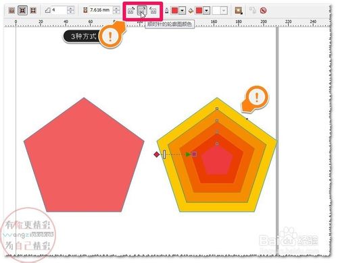
Task: Click the green arrow on contour control line
Action: [x=188, y=154]
